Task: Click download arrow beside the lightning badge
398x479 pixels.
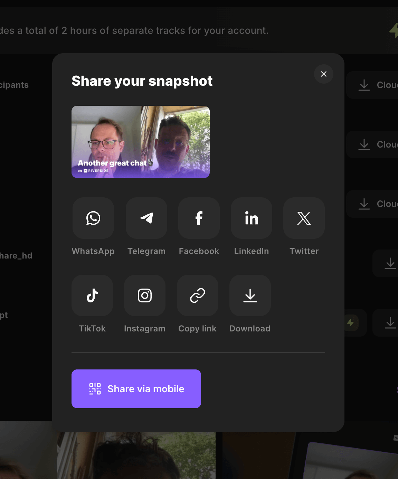Action: 390,323
